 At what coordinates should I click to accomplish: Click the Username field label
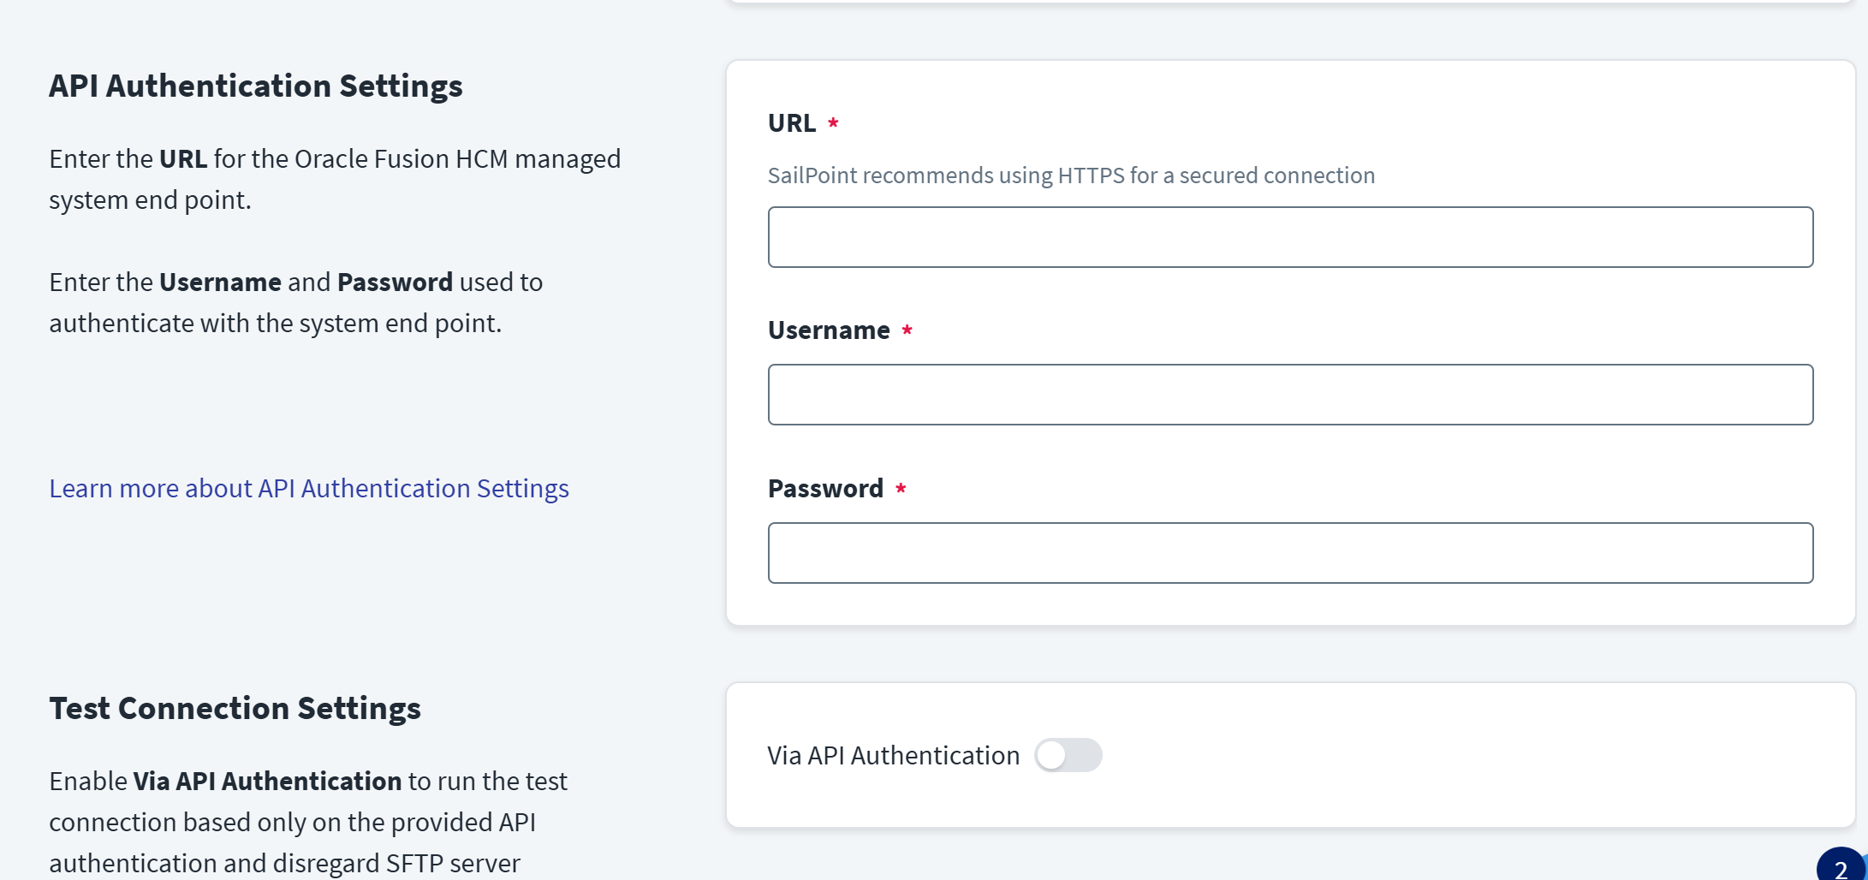click(x=829, y=330)
